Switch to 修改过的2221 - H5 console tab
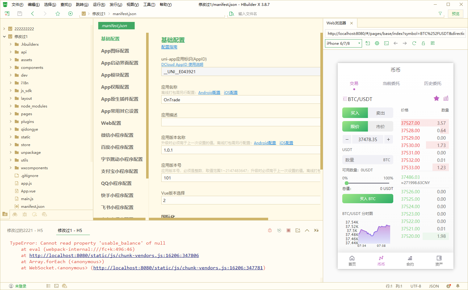The image size is (468, 290). tap(25, 230)
